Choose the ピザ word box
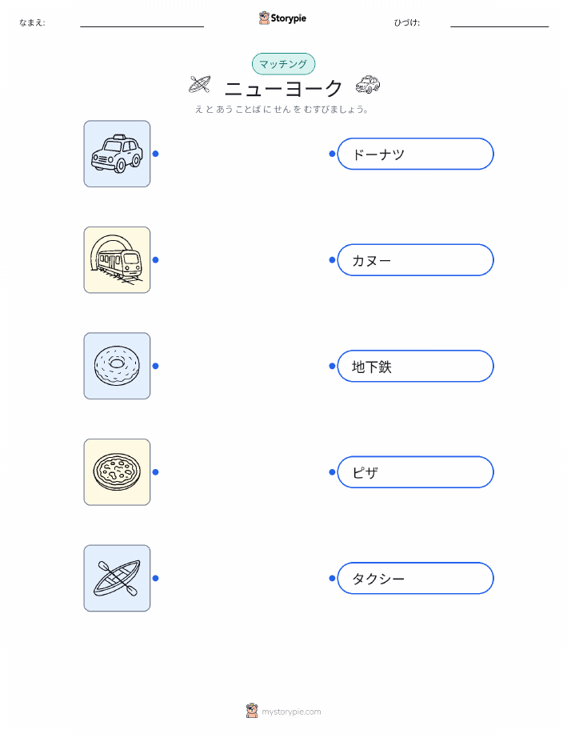The image size is (567, 734). pos(415,472)
